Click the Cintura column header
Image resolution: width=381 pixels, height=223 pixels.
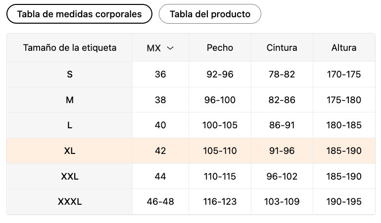(x=282, y=48)
